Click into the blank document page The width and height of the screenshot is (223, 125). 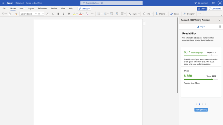coord(88,72)
